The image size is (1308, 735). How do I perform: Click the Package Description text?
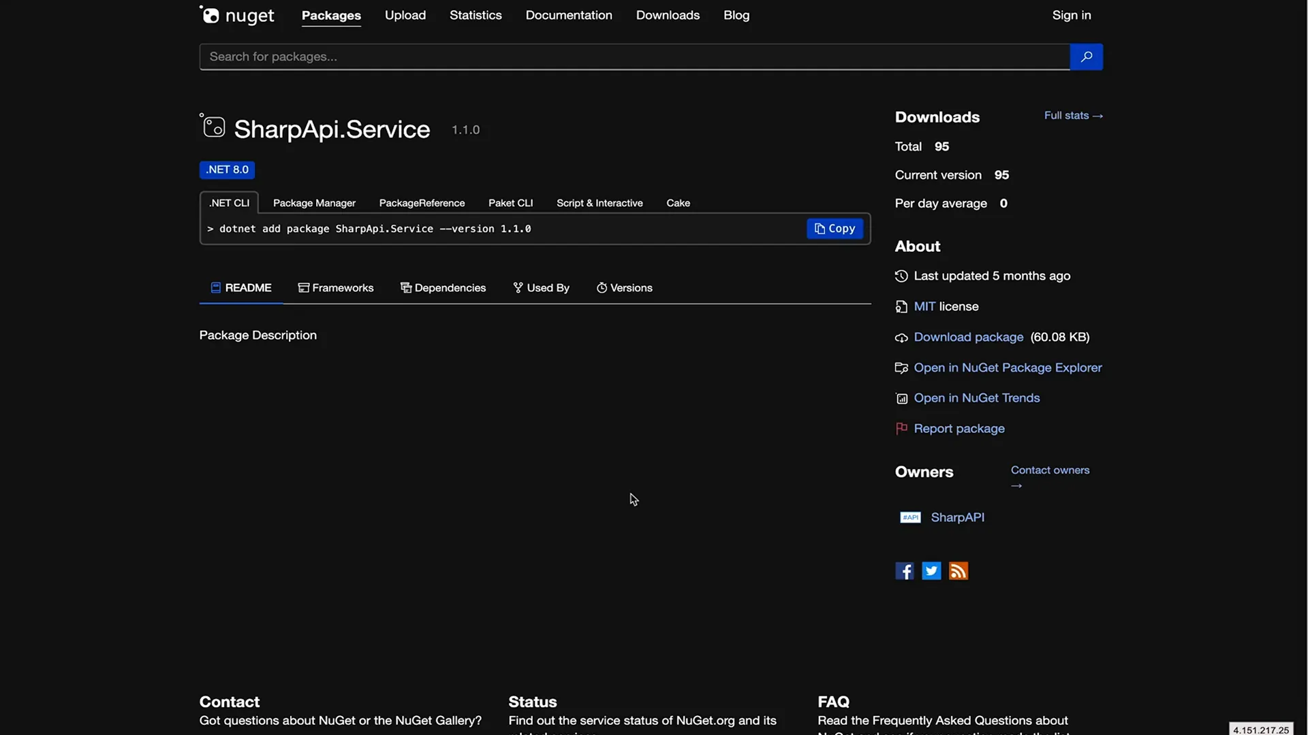tap(258, 335)
